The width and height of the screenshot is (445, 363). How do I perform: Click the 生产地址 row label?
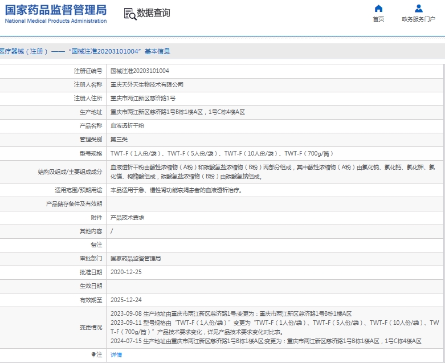(91, 112)
